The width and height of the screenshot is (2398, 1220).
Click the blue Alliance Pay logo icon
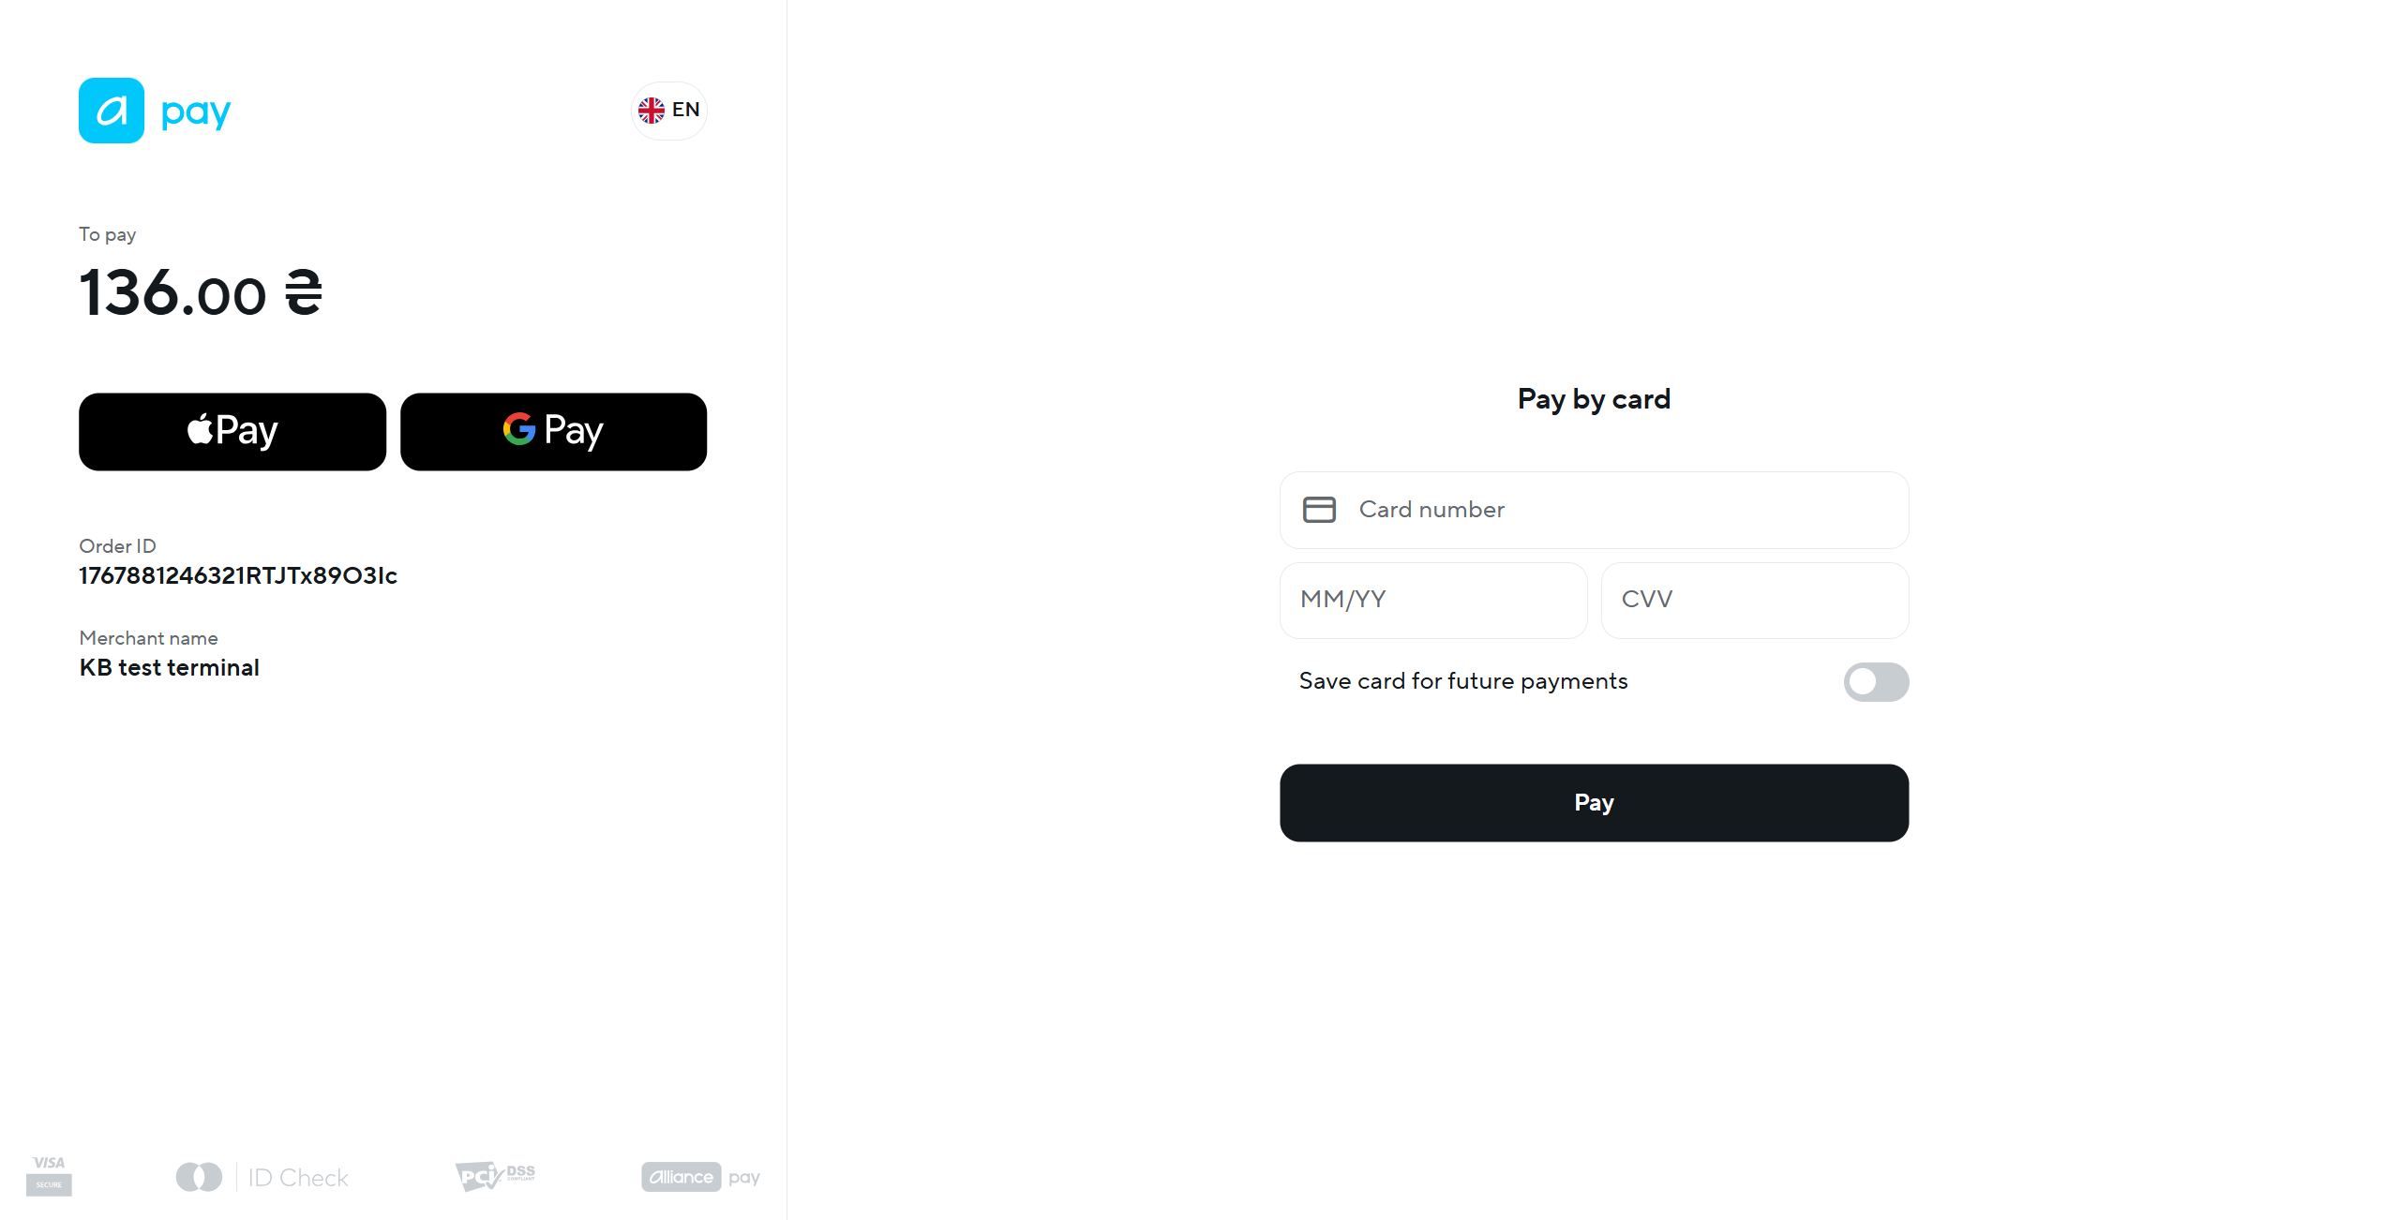click(112, 111)
